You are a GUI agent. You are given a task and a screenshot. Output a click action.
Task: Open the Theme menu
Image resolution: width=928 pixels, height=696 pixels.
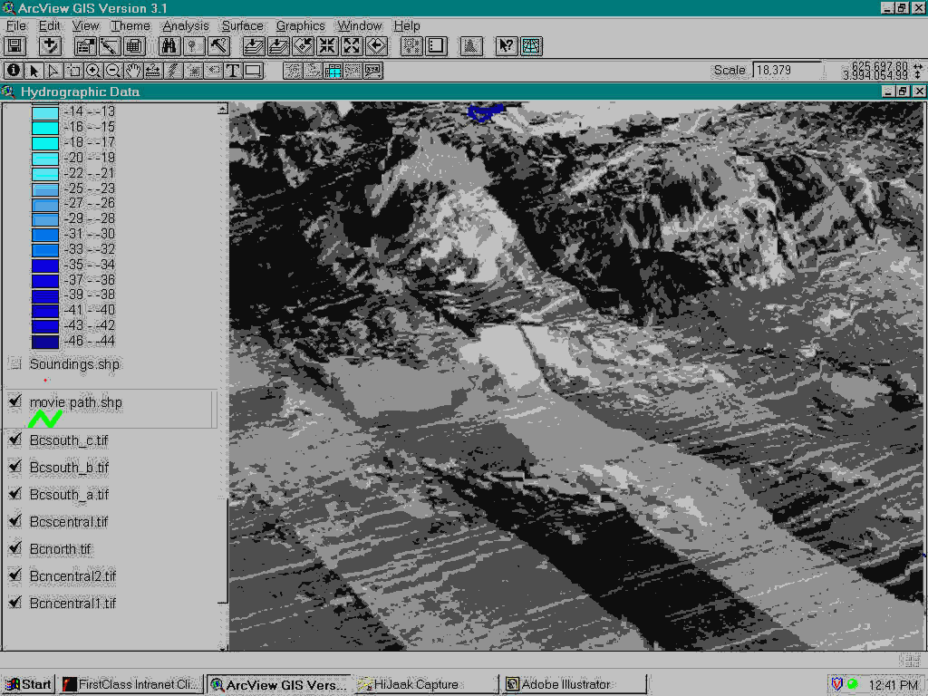click(130, 26)
